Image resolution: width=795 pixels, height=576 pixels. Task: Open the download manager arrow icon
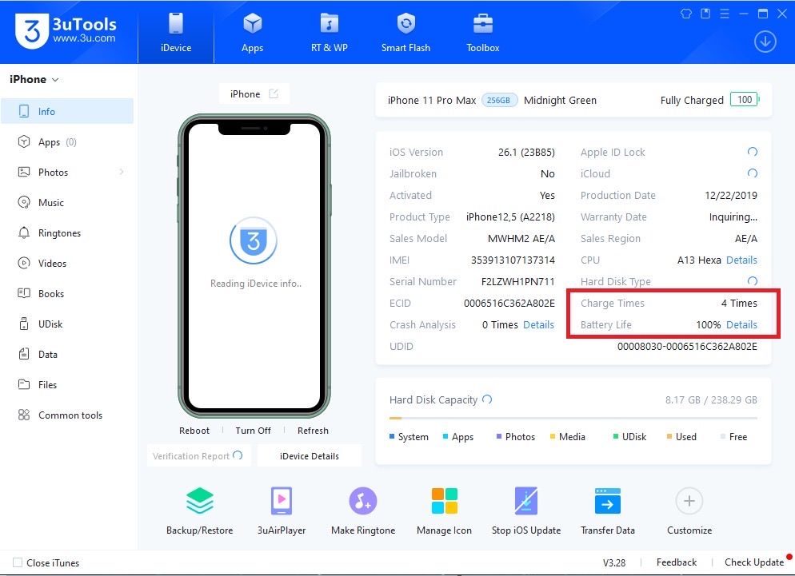coord(765,42)
